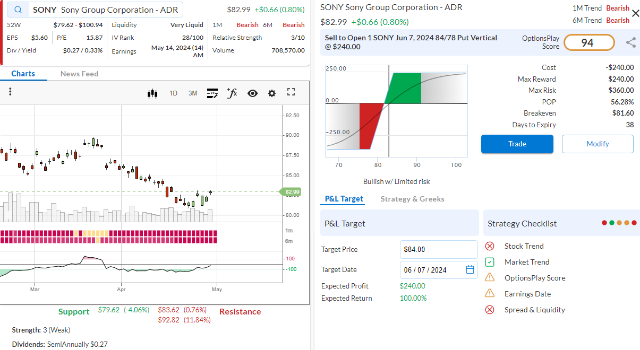Click the Expected Return 100.00% value

(413, 298)
